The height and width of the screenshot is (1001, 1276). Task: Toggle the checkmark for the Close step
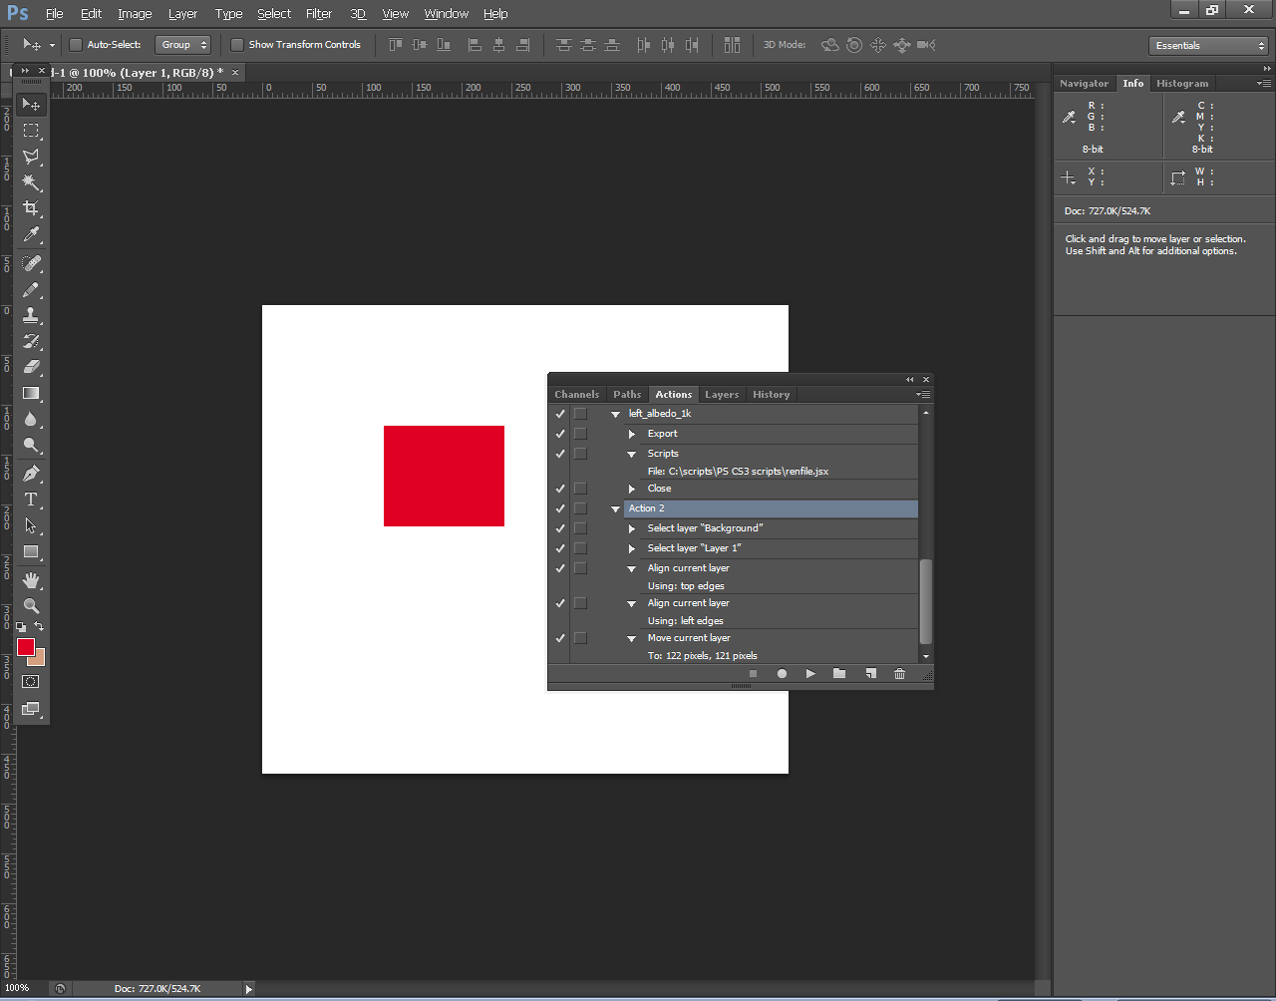tap(560, 489)
